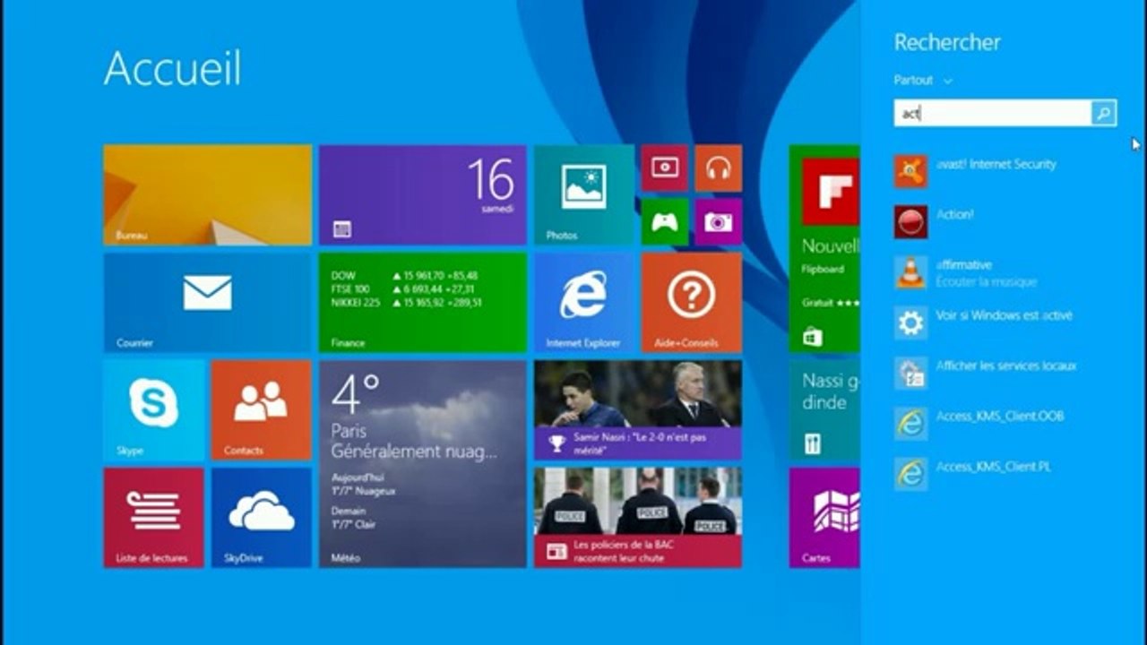Select avast! Internet Security result
This screenshot has height=645, width=1147.
[996, 165]
